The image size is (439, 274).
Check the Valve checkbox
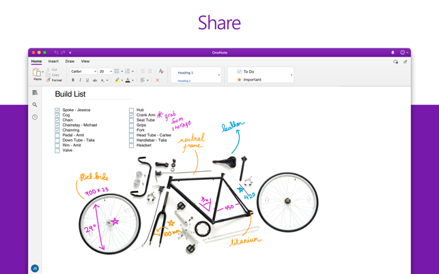pos(57,151)
